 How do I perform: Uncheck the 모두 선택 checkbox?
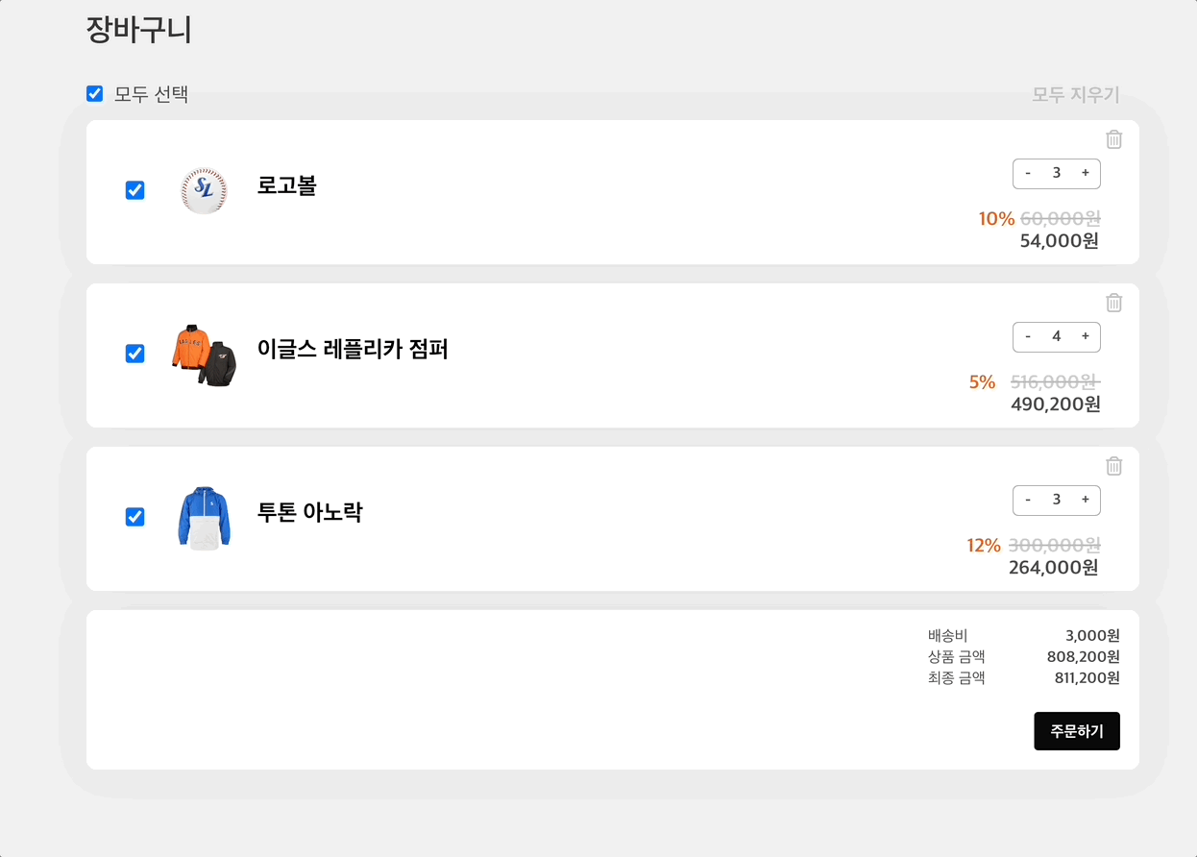pyautogui.click(x=95, y=93)
